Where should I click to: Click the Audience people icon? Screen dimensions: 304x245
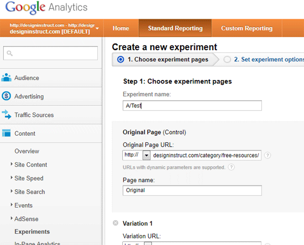click(7, 77)
